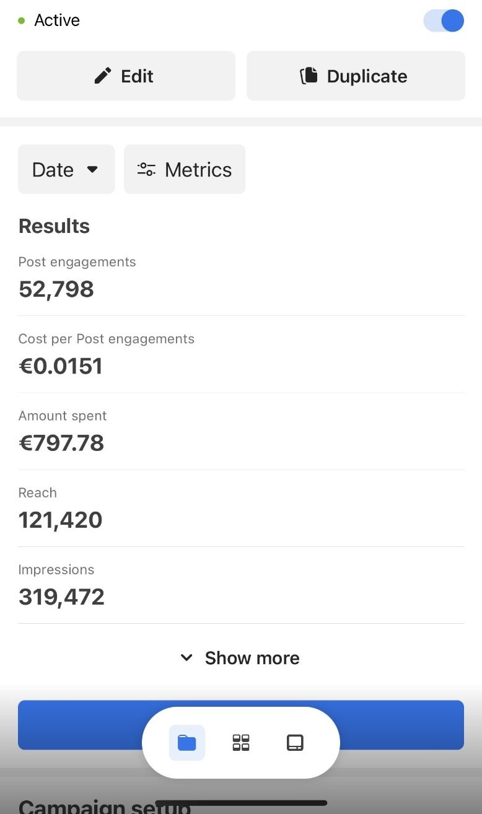Tap the tablet icon in bottom navigation
This screenshot has width=482, height=814.
[295, 742]
